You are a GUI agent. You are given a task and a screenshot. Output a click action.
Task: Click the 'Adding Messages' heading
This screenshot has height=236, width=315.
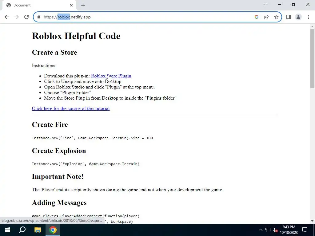pyautogui.click(x=59, y=203)
